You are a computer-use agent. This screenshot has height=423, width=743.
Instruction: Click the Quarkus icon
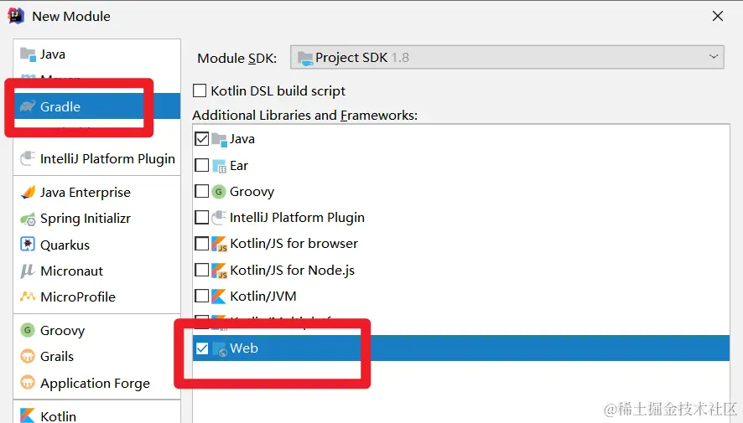[28, 244]
